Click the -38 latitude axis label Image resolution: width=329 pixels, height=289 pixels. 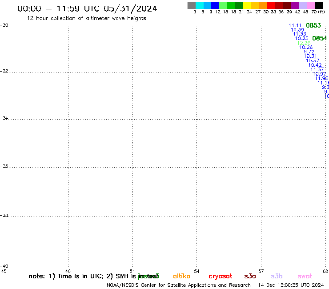(4, 216)
